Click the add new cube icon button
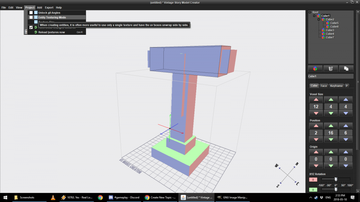Screen dimensions: 360x202 coord(315,69)
